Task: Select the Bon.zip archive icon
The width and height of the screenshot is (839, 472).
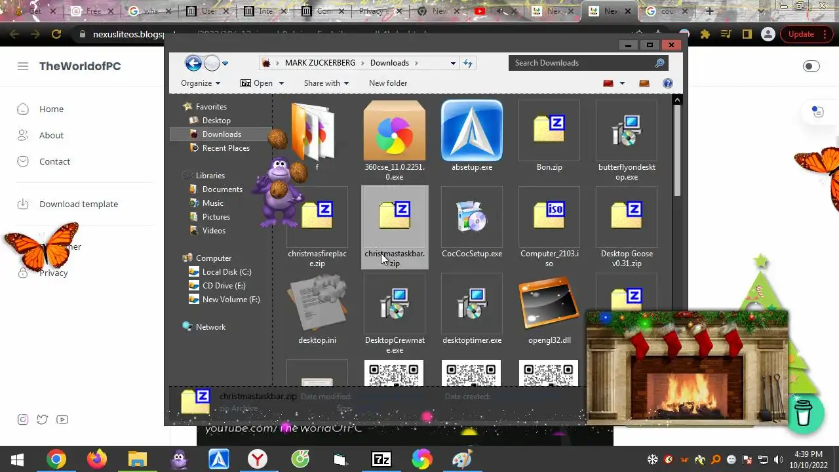Action: click(549, 130)
